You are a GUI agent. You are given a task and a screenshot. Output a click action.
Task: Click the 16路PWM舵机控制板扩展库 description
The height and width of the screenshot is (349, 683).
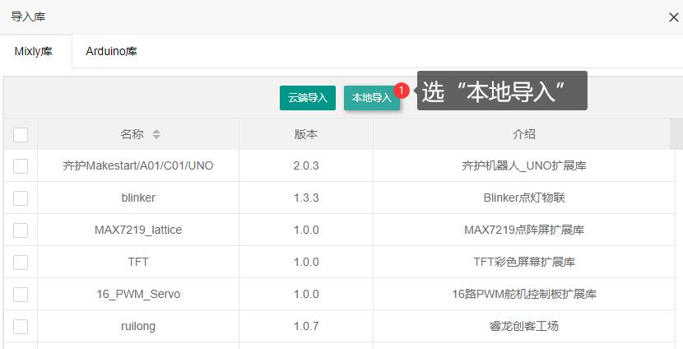pos(523,294)
